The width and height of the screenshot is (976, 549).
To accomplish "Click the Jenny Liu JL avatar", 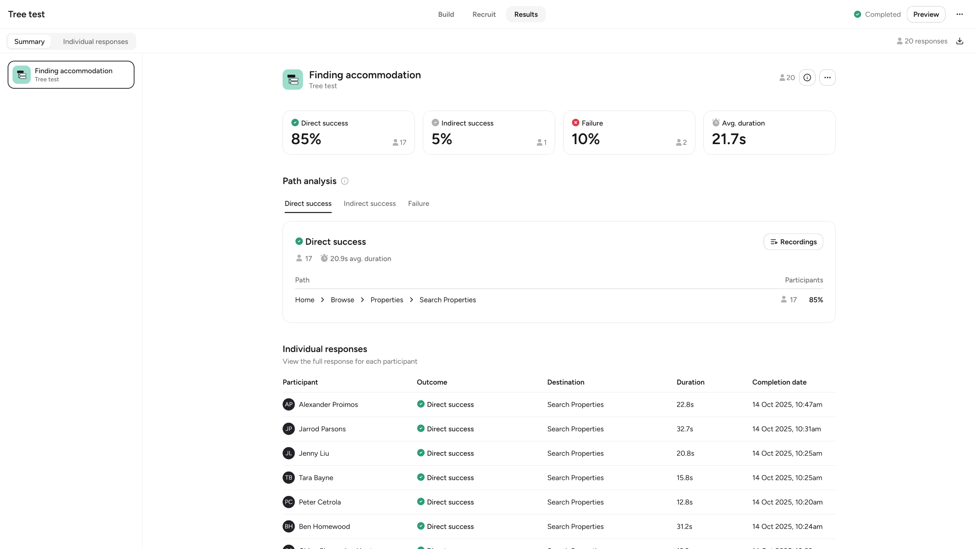I will click(289, 453).
